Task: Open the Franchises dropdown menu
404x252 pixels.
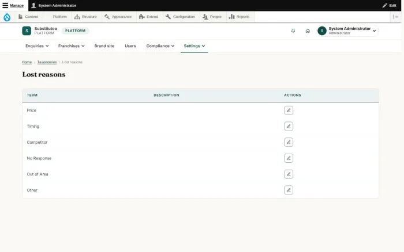Action: pos(72,46)
